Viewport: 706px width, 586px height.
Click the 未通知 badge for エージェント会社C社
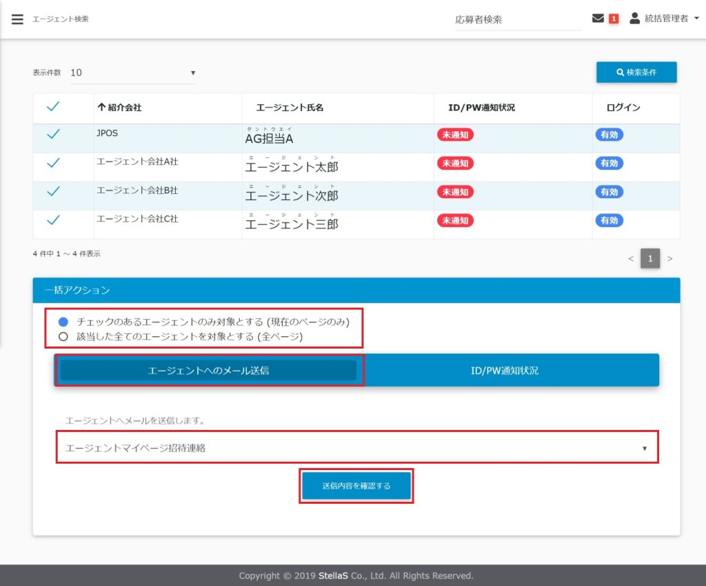pyautogui.click(x=455, y=221)
